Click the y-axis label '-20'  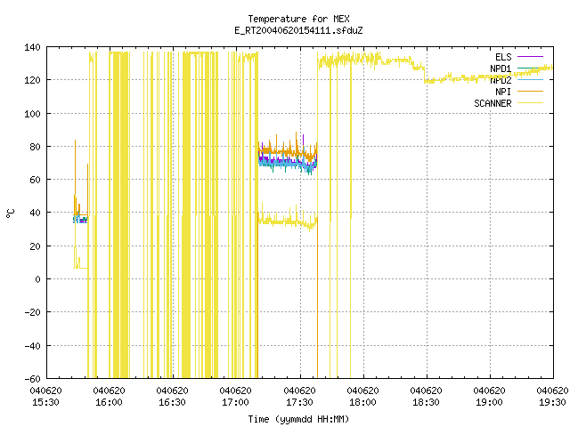tap(32, 312)
